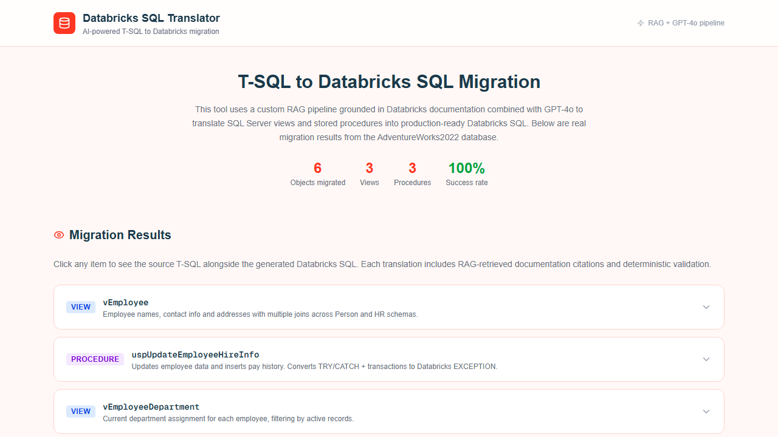This screenshot has width=778, height=437.
Task: Click the Objects migrated stat
Action: pyautogui.click(x=318, y=174)
